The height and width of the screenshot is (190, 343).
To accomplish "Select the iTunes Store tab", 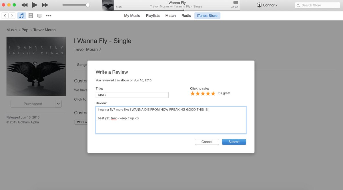I will (207, 16).
